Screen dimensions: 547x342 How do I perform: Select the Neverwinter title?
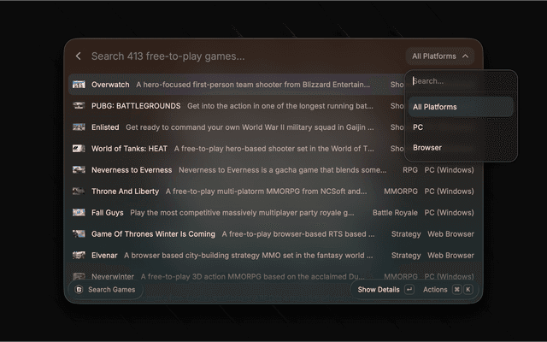pyautogui.click(x=113, y=276)
